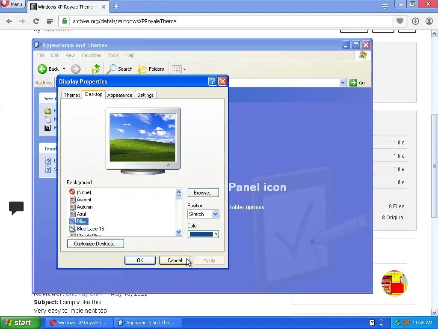This screenshot has width=438, height=329.
Task: Open the Edit menu
Action: point(55,55)
